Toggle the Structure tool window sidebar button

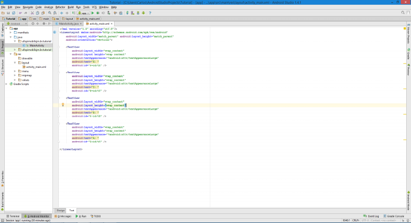pyautogui.click(x=2, y=66)
